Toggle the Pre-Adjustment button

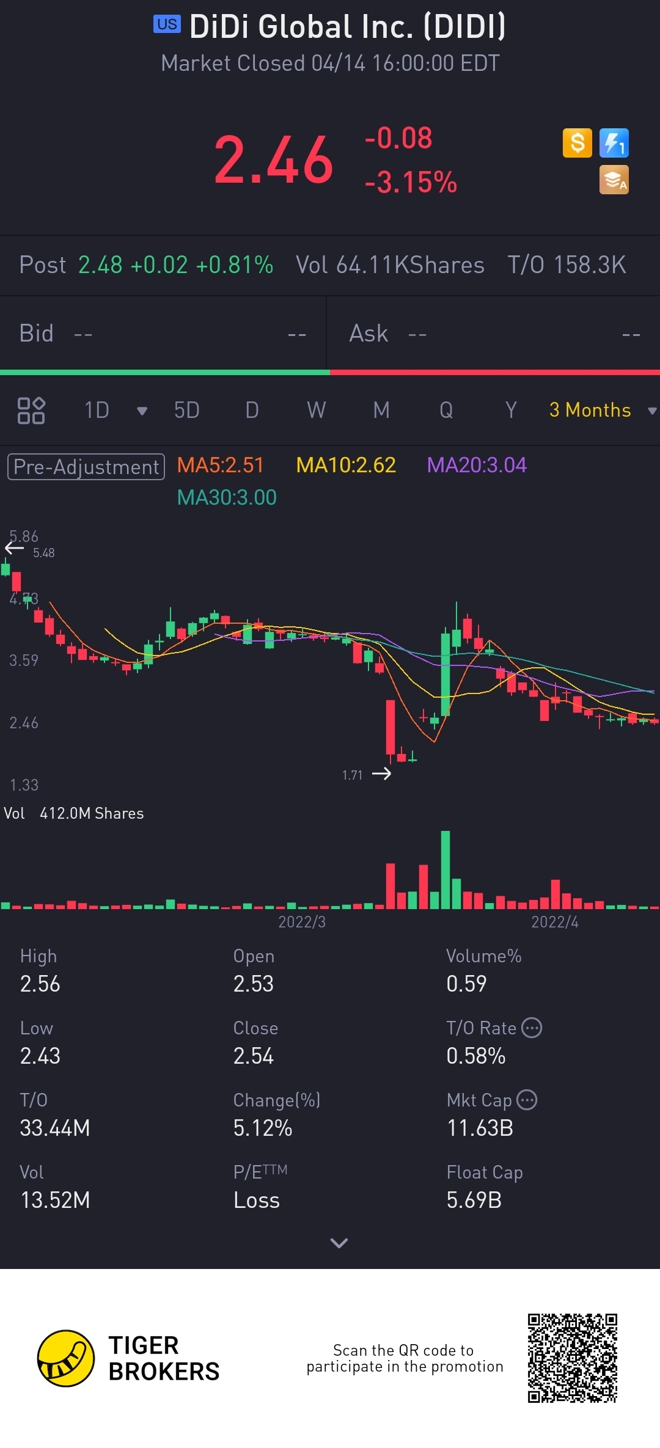(x=86, y=467)
